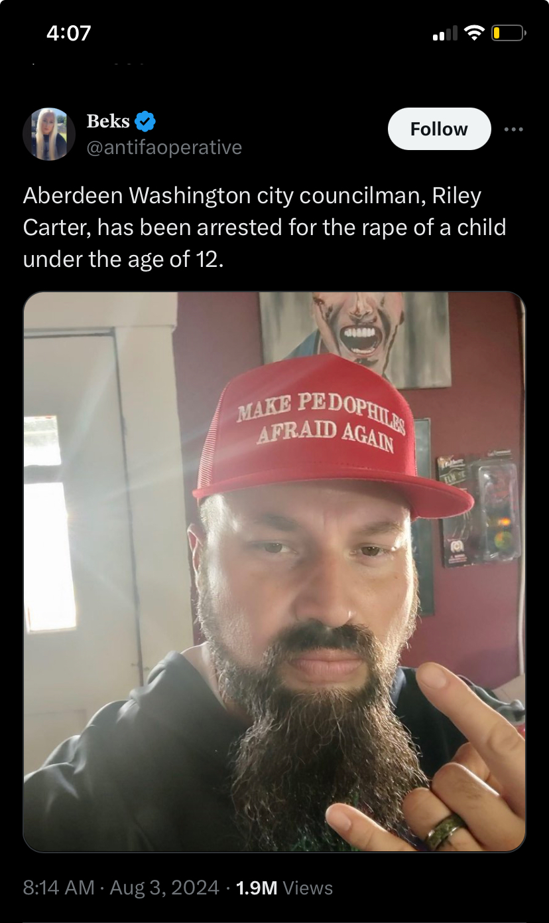Tap the 4:07 clock in status bar
Screen dimensions: 549x923
[x=69, y=33]
